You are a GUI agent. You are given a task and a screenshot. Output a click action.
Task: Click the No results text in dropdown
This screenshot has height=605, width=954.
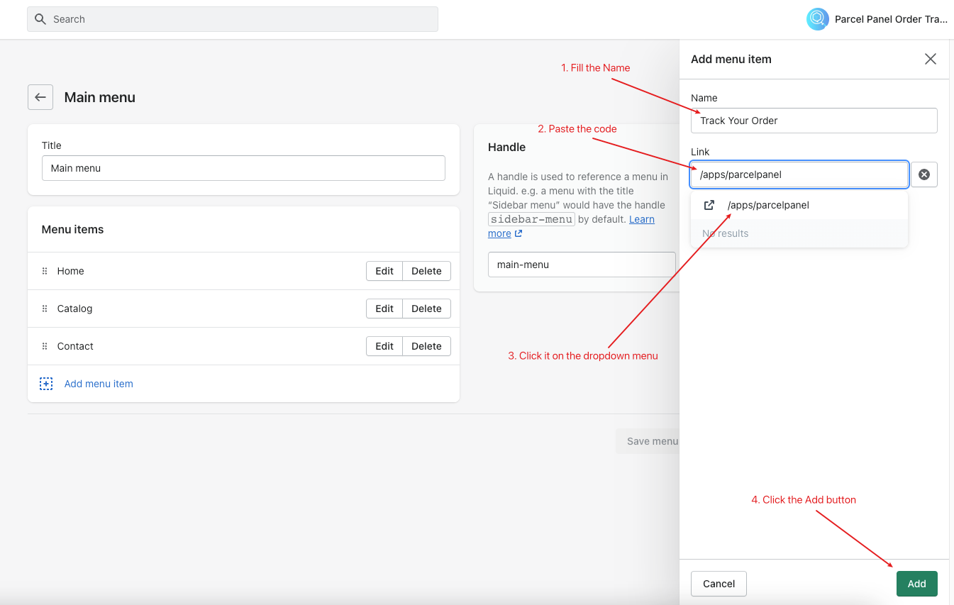(725, 233)
